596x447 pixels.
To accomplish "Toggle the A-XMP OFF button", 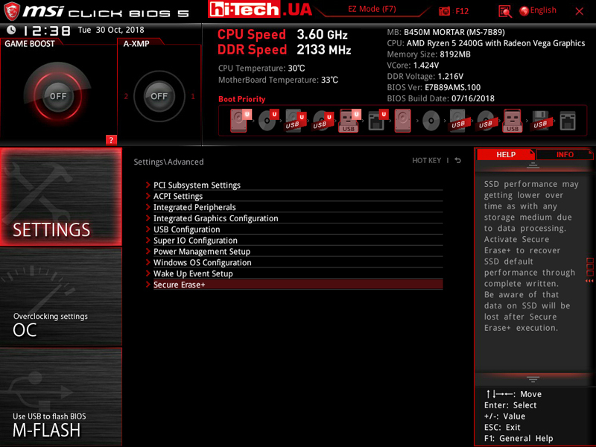I will point(159,96).
